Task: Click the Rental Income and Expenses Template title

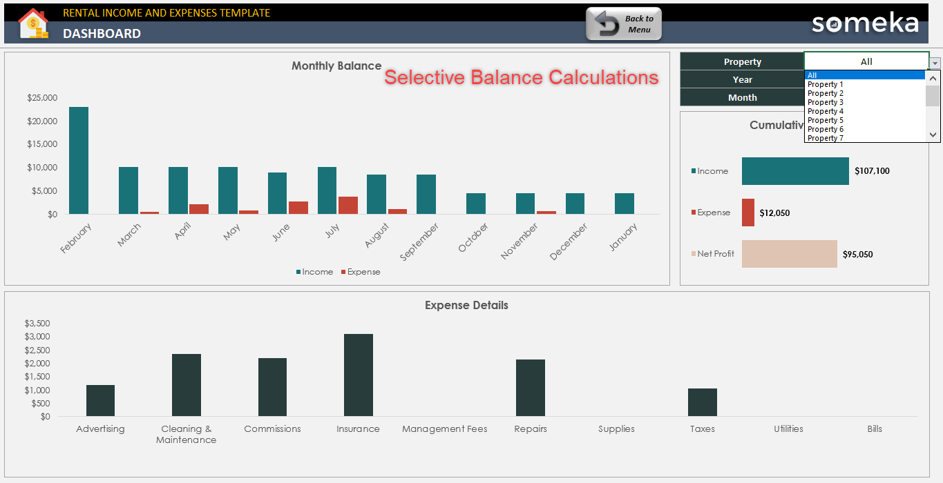Action: tap(166, 12)
